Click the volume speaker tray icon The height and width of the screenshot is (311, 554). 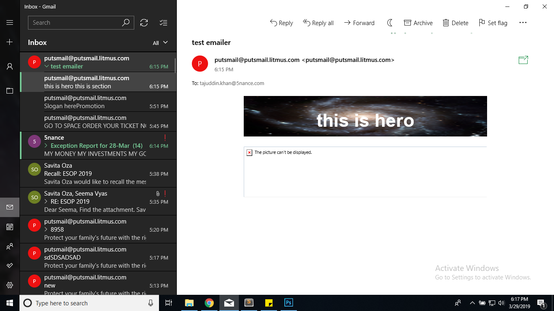[501, 303]
